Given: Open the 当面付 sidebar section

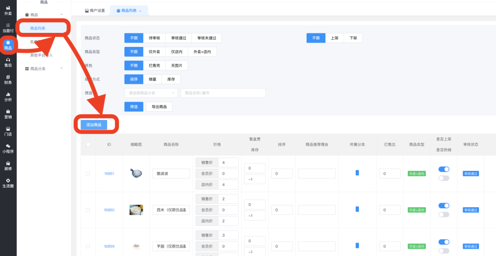Looking at the screenshot, I should click(8, 28).
